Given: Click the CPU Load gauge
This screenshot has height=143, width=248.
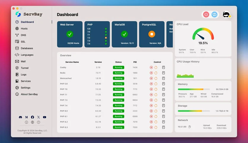Looking at the screenshot, I should point(203,34).
